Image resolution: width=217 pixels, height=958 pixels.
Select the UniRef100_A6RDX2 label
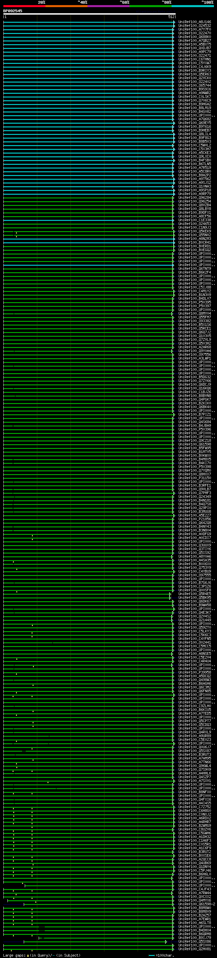coord(195,818)
